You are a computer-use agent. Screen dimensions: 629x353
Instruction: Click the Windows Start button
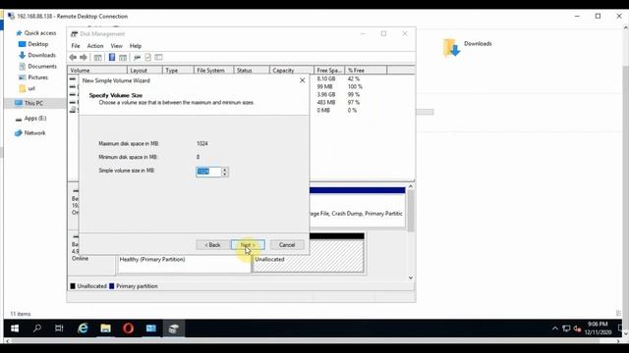(x=15, y=328)
